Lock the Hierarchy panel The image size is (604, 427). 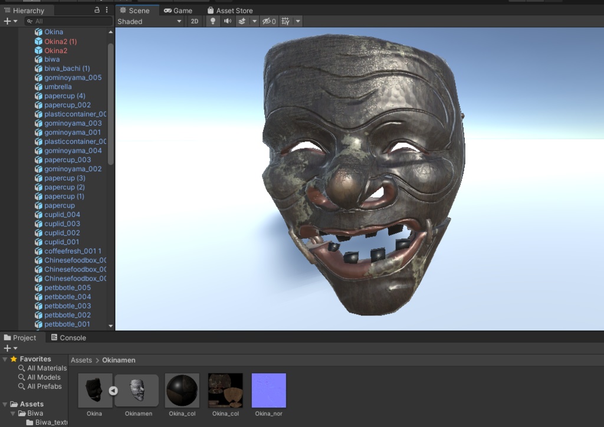tap(97, 10)
